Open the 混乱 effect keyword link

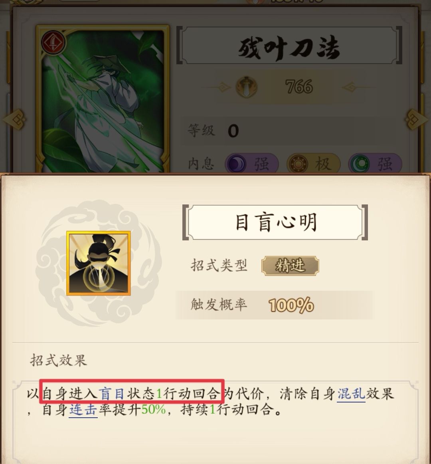click(351, 394)
